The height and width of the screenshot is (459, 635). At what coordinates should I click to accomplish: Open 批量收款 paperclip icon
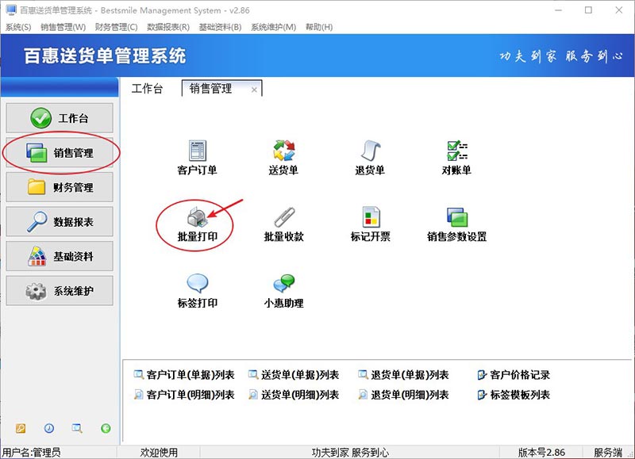click(x=284, y=217)
